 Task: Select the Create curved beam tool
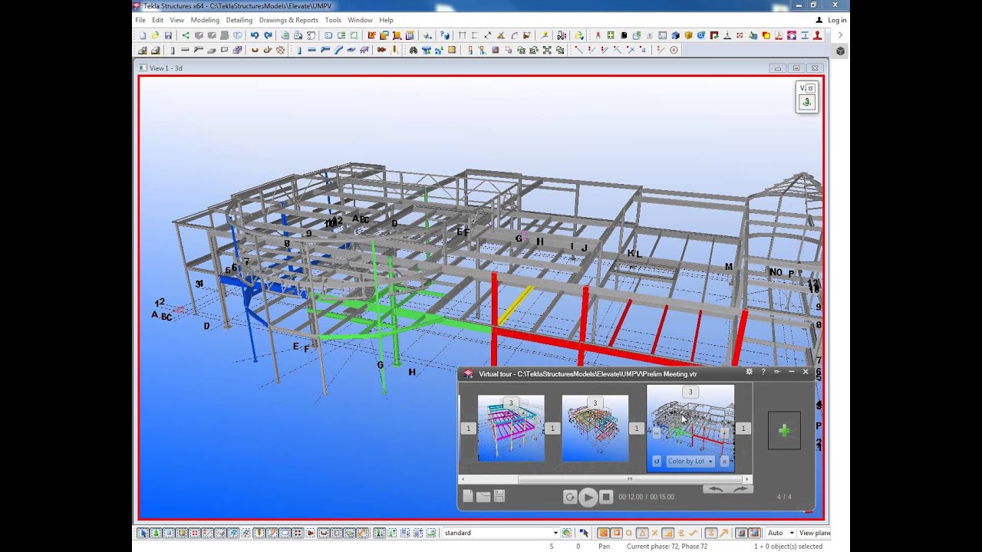tap(338, 51)
